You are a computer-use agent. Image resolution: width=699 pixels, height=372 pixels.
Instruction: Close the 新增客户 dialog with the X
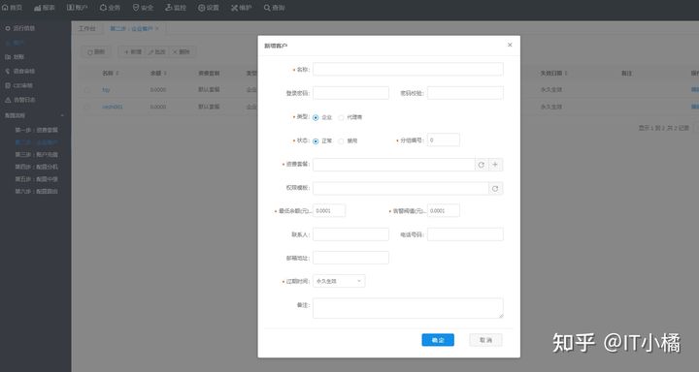(510, 45)
